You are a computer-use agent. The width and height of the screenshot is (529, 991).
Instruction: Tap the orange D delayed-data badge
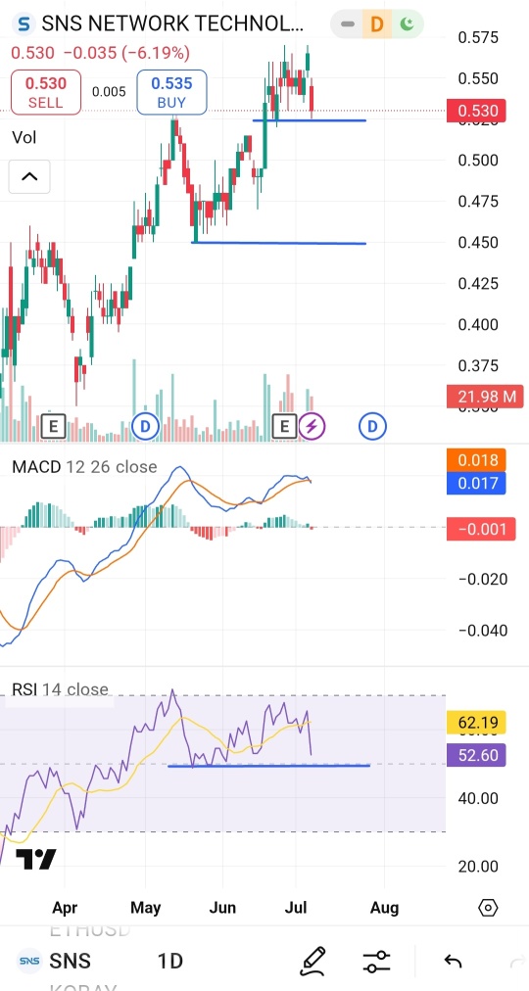[x=377, y=24]
